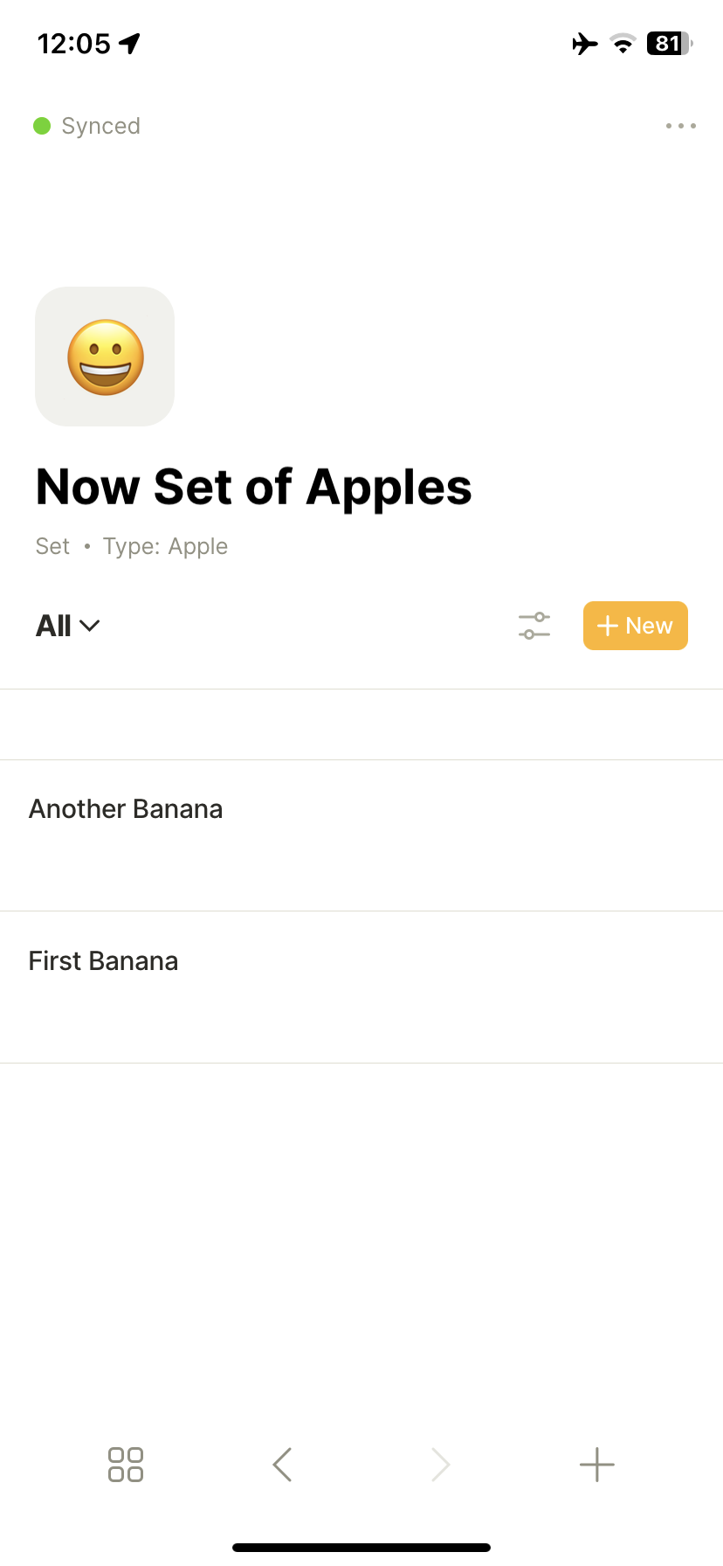Tap the Type: Apple label

pos(165,546)
